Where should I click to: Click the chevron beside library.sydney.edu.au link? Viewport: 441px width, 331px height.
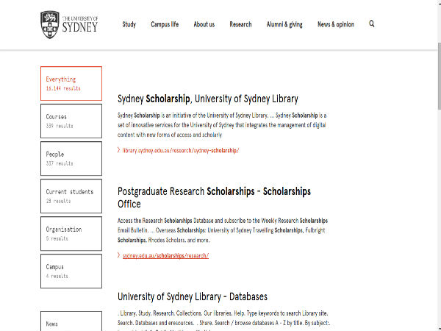(118, 150)
